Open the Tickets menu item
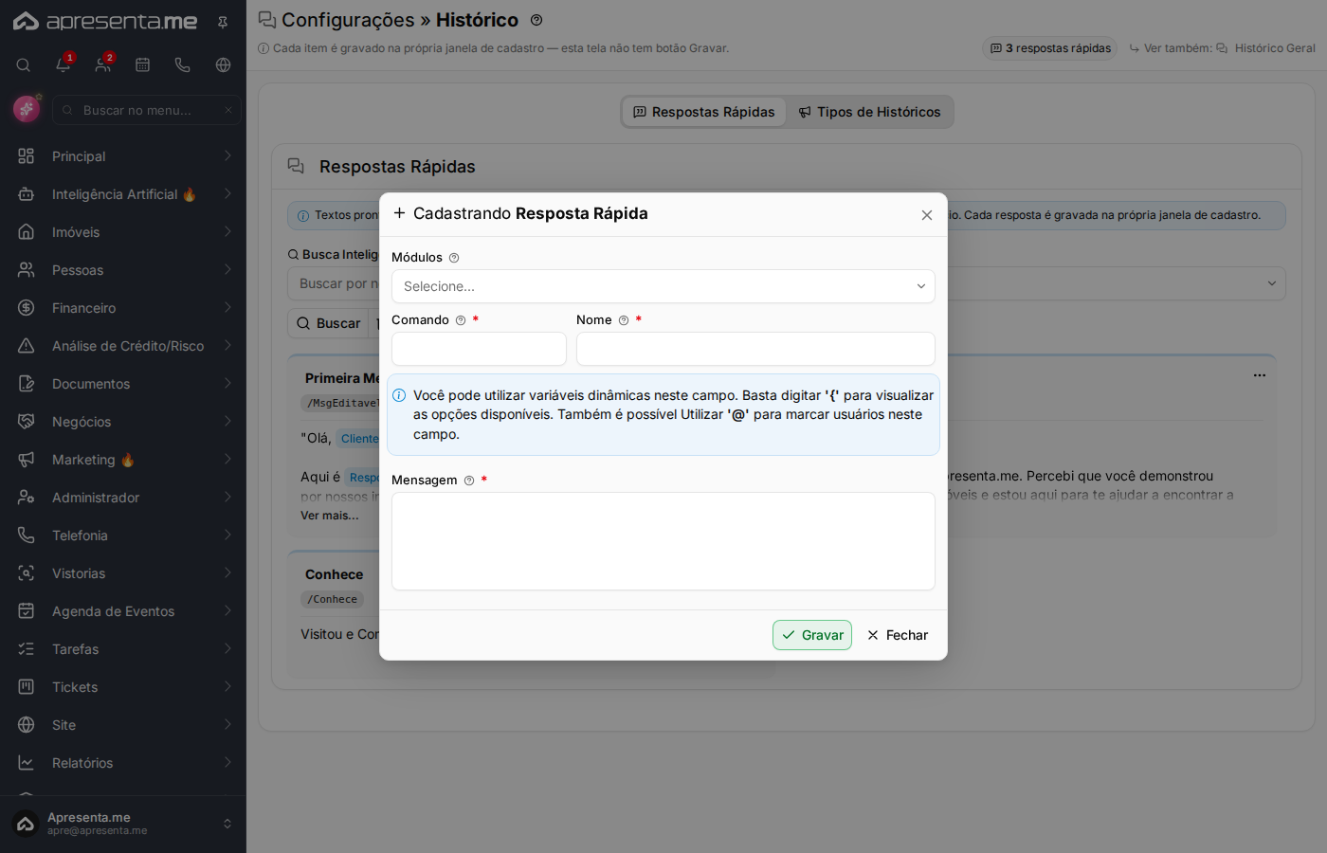Screen dimensions: 1327x853 pyautogui.click(x=123, y=687)
